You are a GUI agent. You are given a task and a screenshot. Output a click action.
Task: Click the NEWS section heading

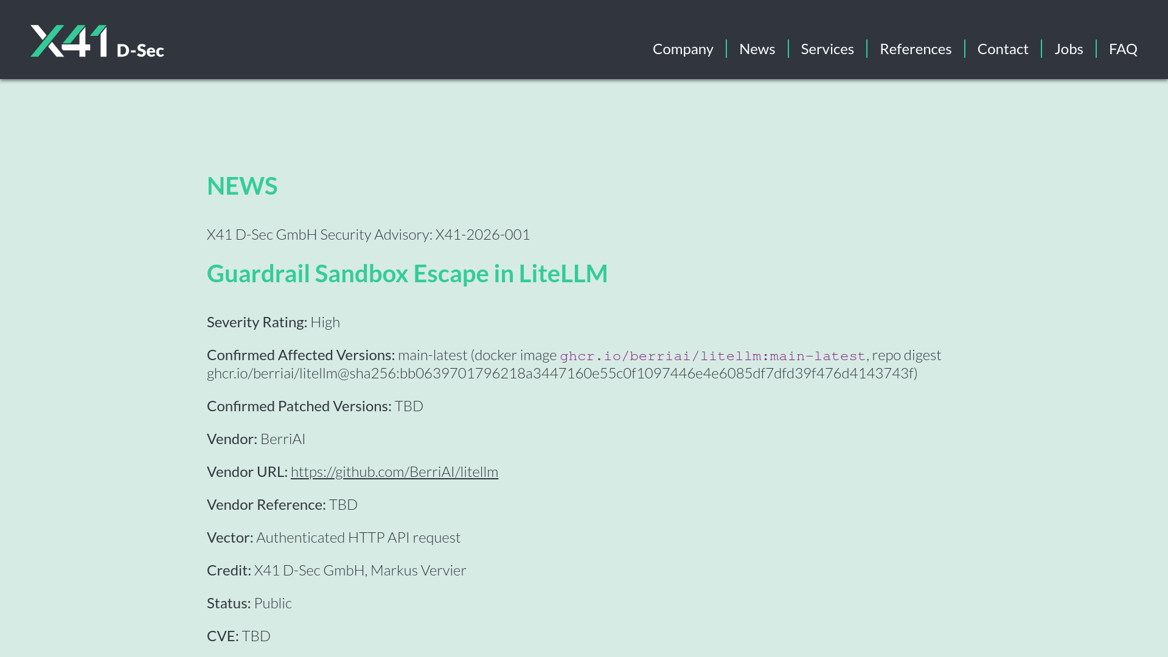[242, 186]
